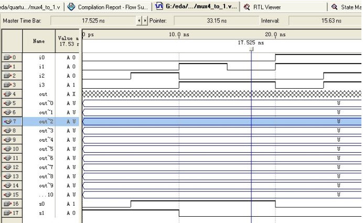Move the master time bar right one transition
Image resolution: width=363 pixels, height=223 pixels.
click(x=145, y=20)
